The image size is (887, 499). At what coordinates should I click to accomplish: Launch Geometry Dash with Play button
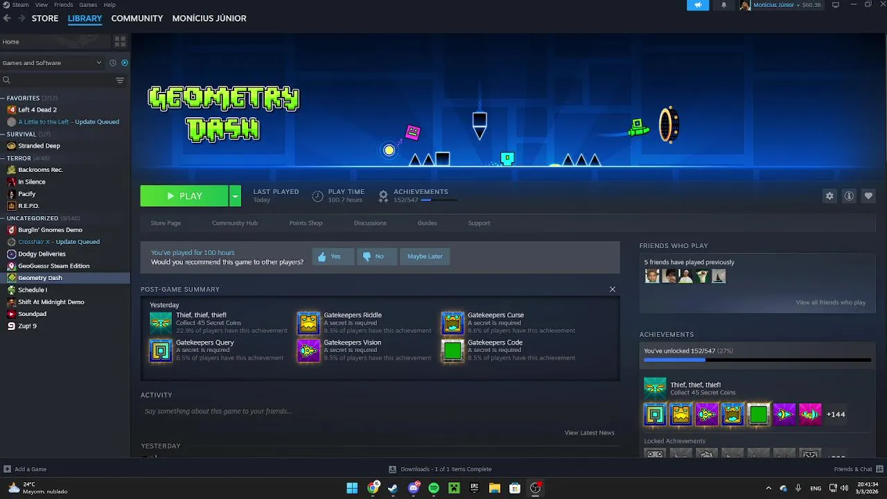click(x=184, y=196)
